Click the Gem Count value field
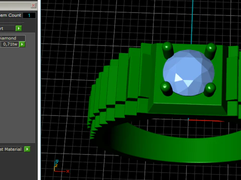Viewport: 241px width, 180px height. tap(29, 15)
